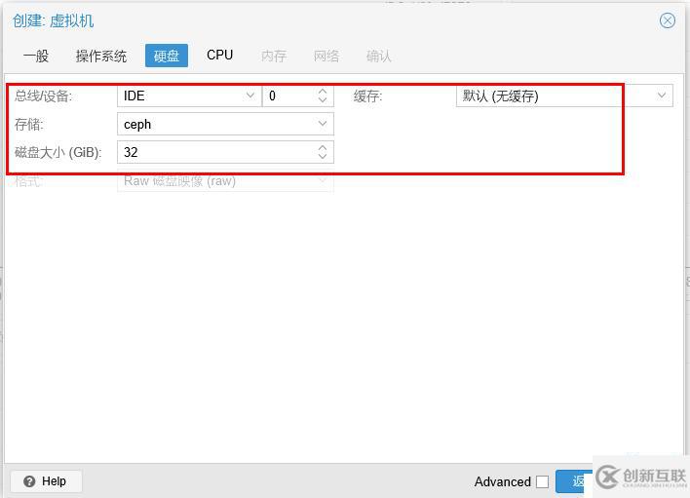Click the 磁盘大小 (GiB) label
Viewport: 690px width, 498px height.
pos(58,153)
